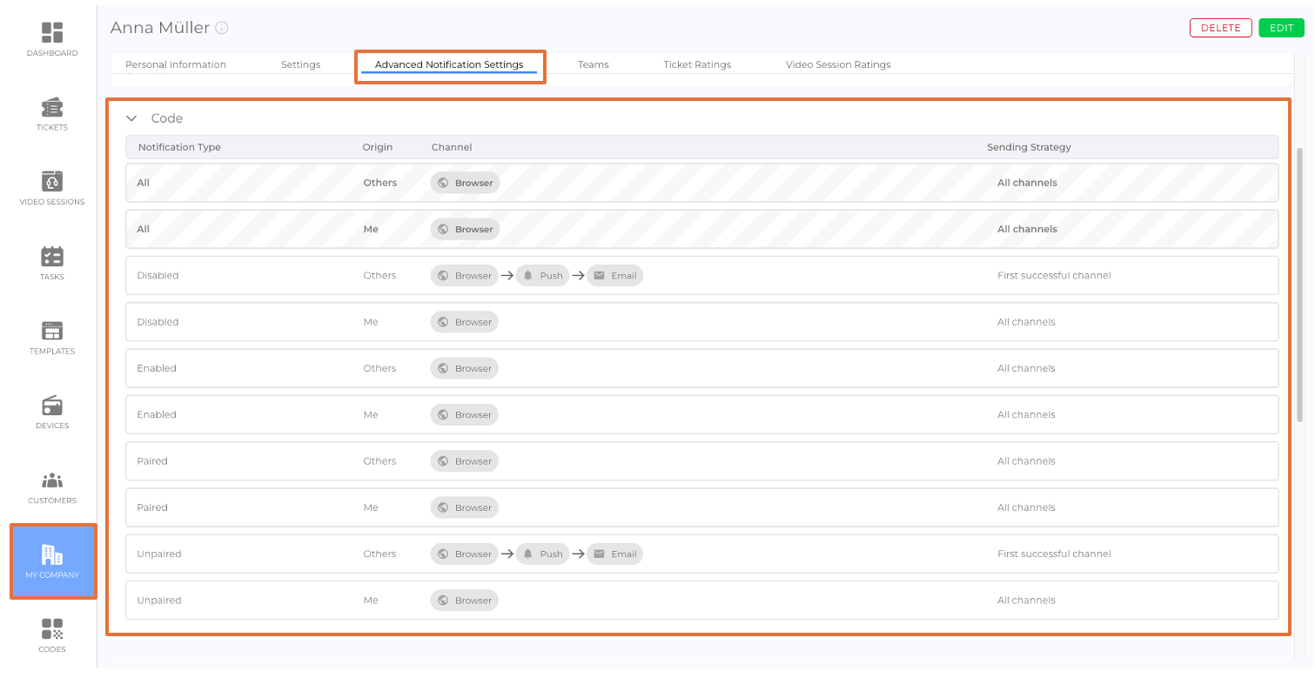
Task: Collapse the Code section chevron
Action: click(132, 118)
